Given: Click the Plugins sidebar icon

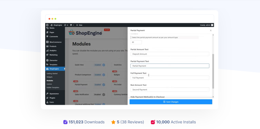Looking at the screenshot, I should pos(48,98).
